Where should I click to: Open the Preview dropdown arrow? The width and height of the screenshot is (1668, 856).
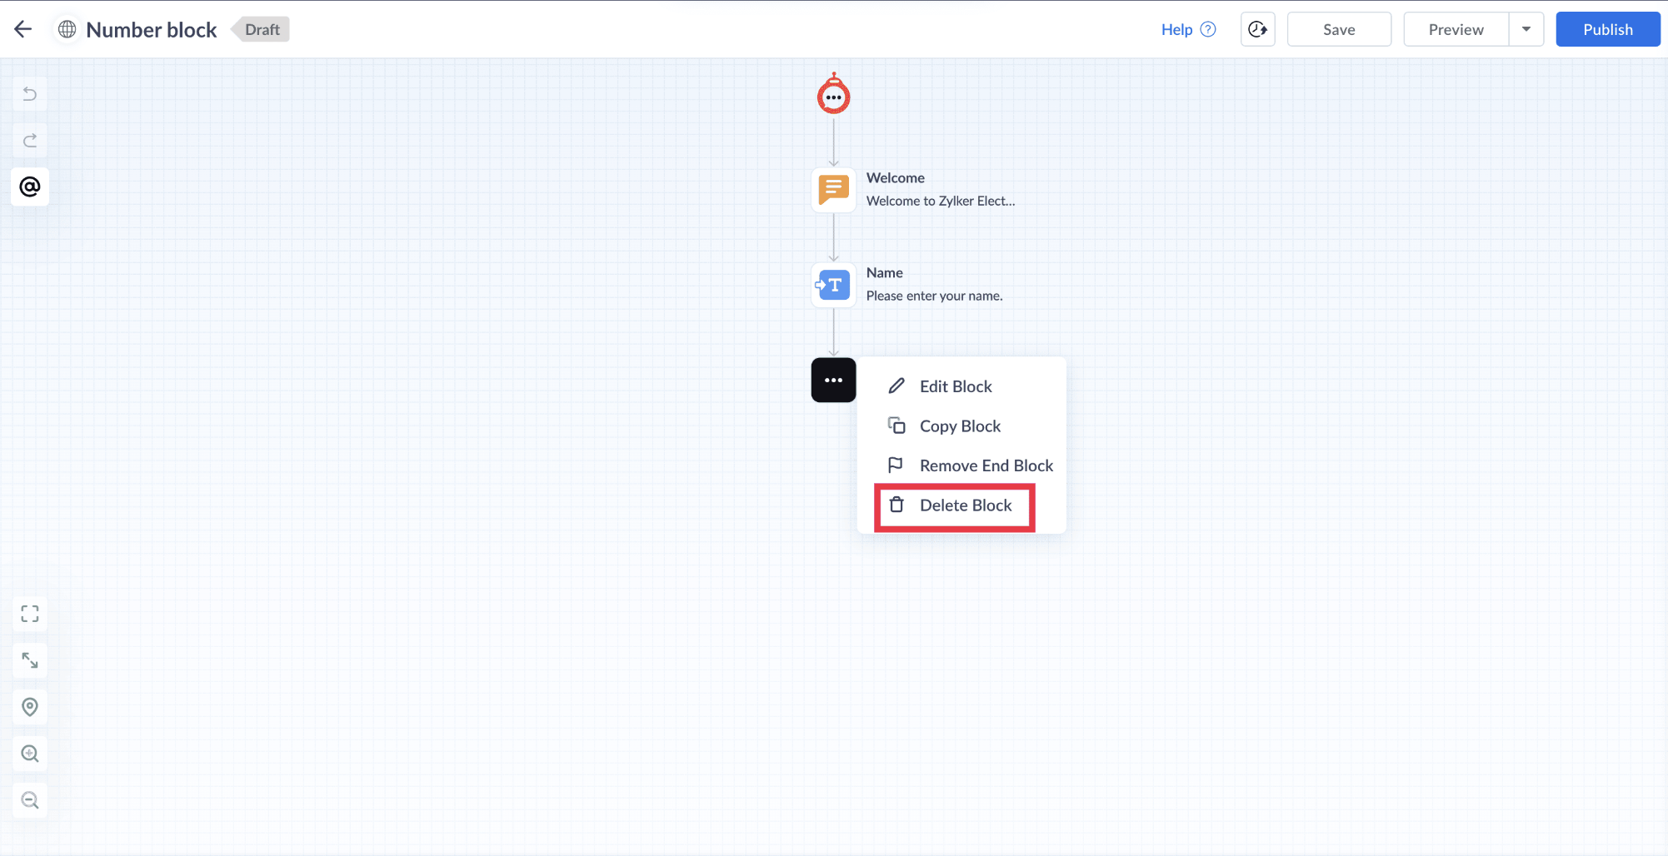pos(1526,29)
